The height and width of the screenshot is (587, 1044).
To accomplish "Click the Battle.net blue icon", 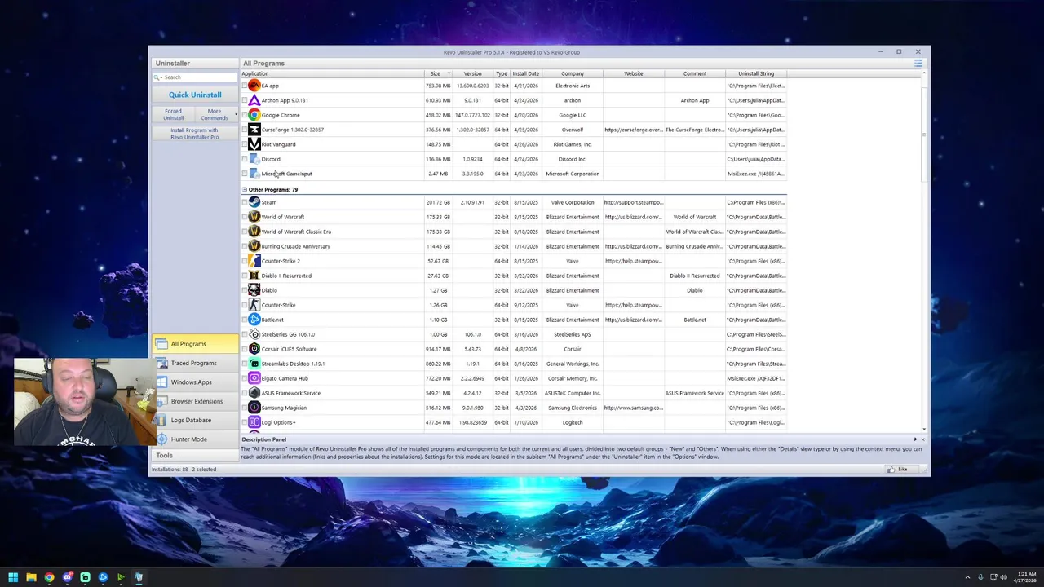I will 254,320.
